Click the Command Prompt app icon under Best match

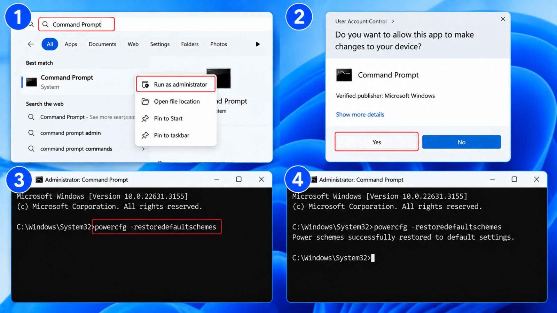coord(31,82)
